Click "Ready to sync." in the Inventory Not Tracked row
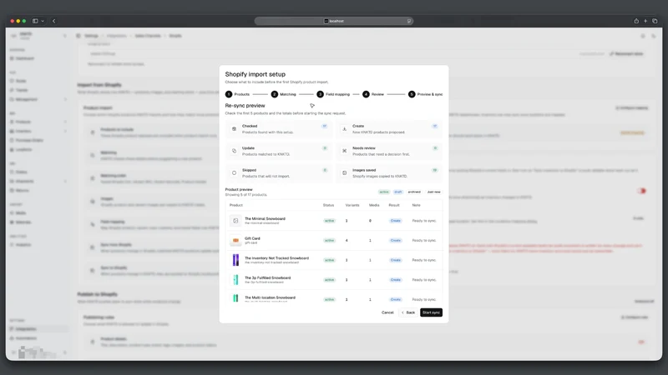 pyautogui.click(x=424, y=260)
